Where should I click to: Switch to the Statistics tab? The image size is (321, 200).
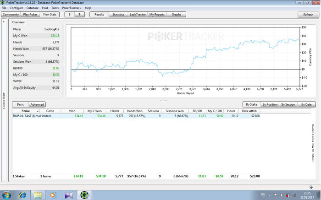[x=118, y=15]
